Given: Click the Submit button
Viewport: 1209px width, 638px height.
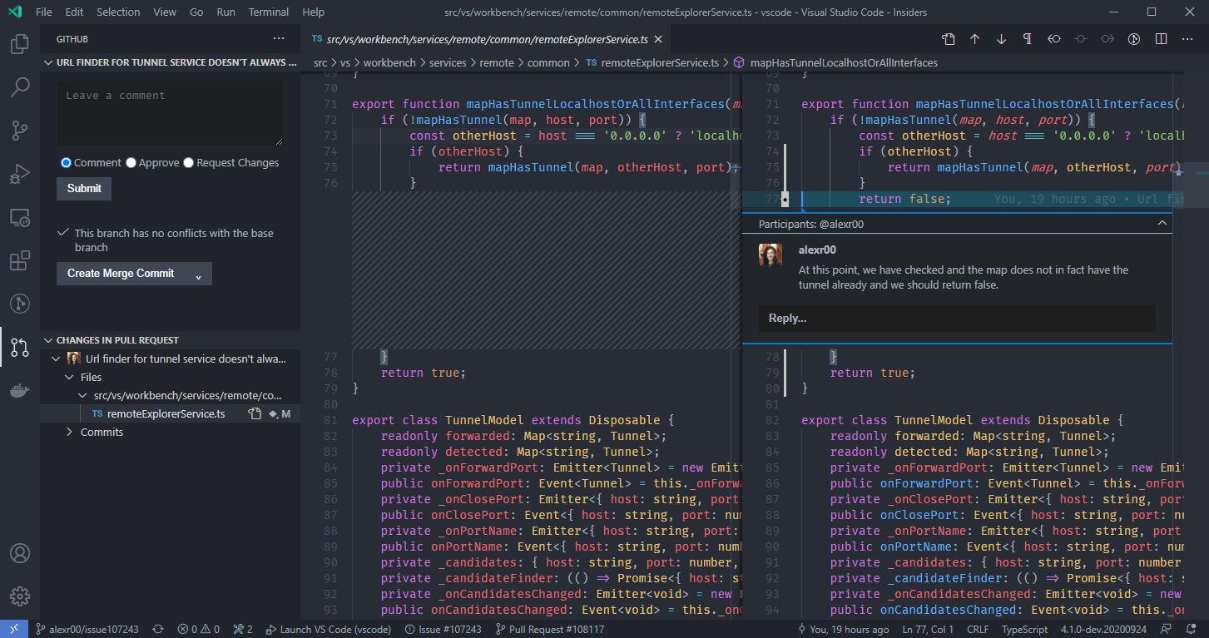Looking at the screenshot, I should [84, 189].
